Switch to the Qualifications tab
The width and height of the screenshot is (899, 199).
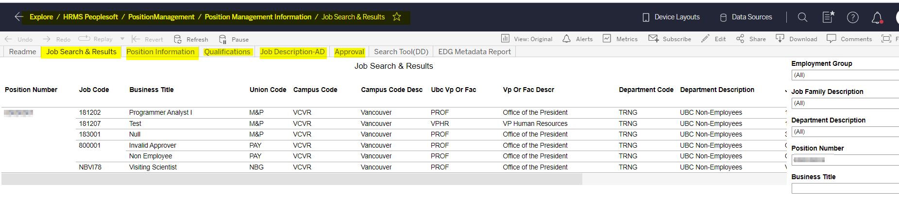coord(227,52)
